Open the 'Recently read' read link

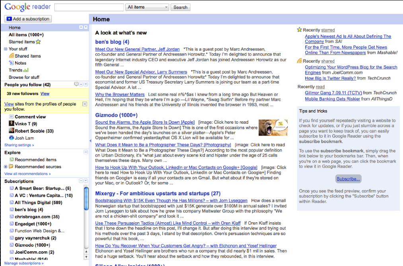click(320, 87)
